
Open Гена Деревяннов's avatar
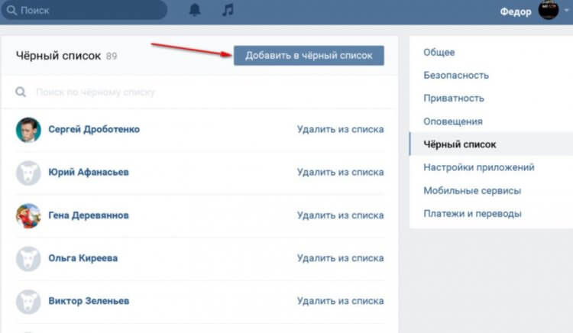coord(28,216)
